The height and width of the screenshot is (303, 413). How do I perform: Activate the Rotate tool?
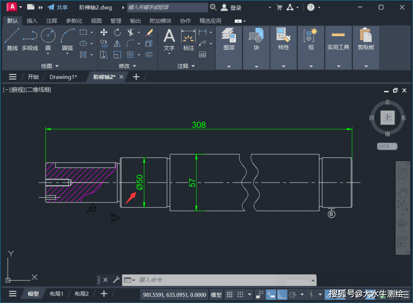click(117, 32)
